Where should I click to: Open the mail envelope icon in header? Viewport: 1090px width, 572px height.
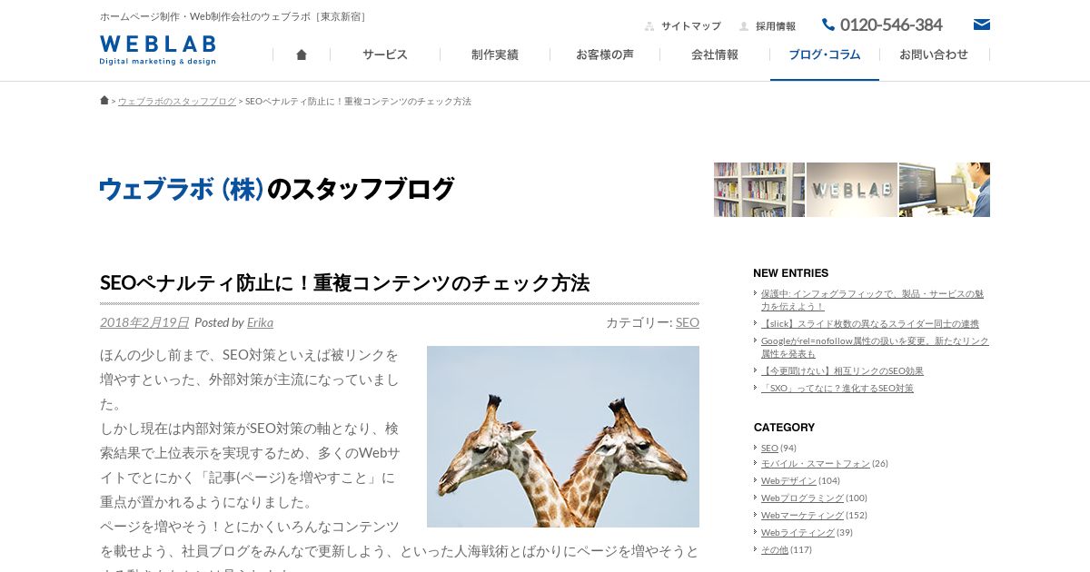pos(982,25)
